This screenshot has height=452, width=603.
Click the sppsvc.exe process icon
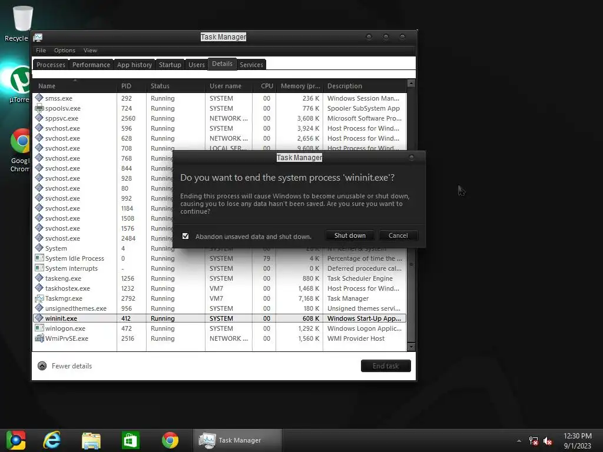pos(39,118)
